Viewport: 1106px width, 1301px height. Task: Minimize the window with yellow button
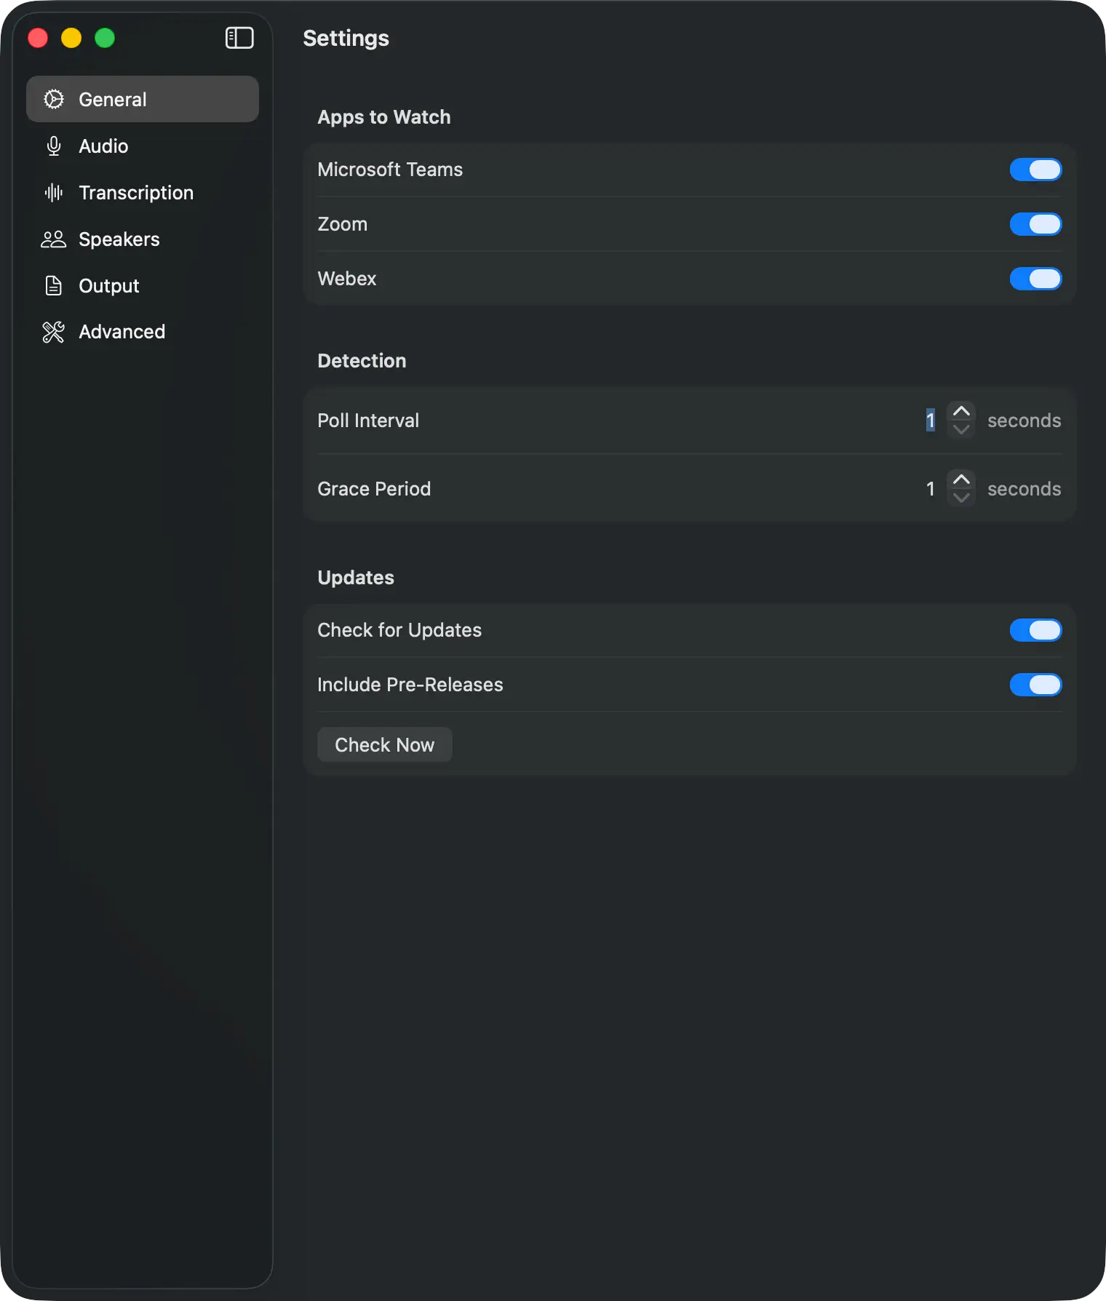[71, 38]
